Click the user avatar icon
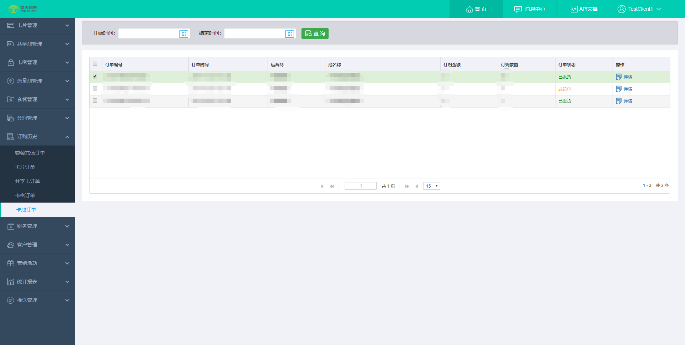685x345 pixels. coord(621,9)
